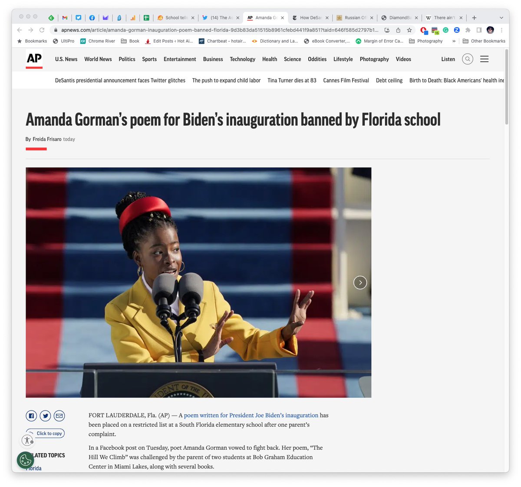Open the cookie preferences icon
Image resolution: width=521 pixels, height=487 pixels.
(x=26, y=460)
